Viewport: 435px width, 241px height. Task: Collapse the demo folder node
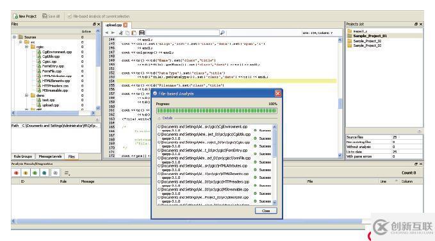click(27, 96)
